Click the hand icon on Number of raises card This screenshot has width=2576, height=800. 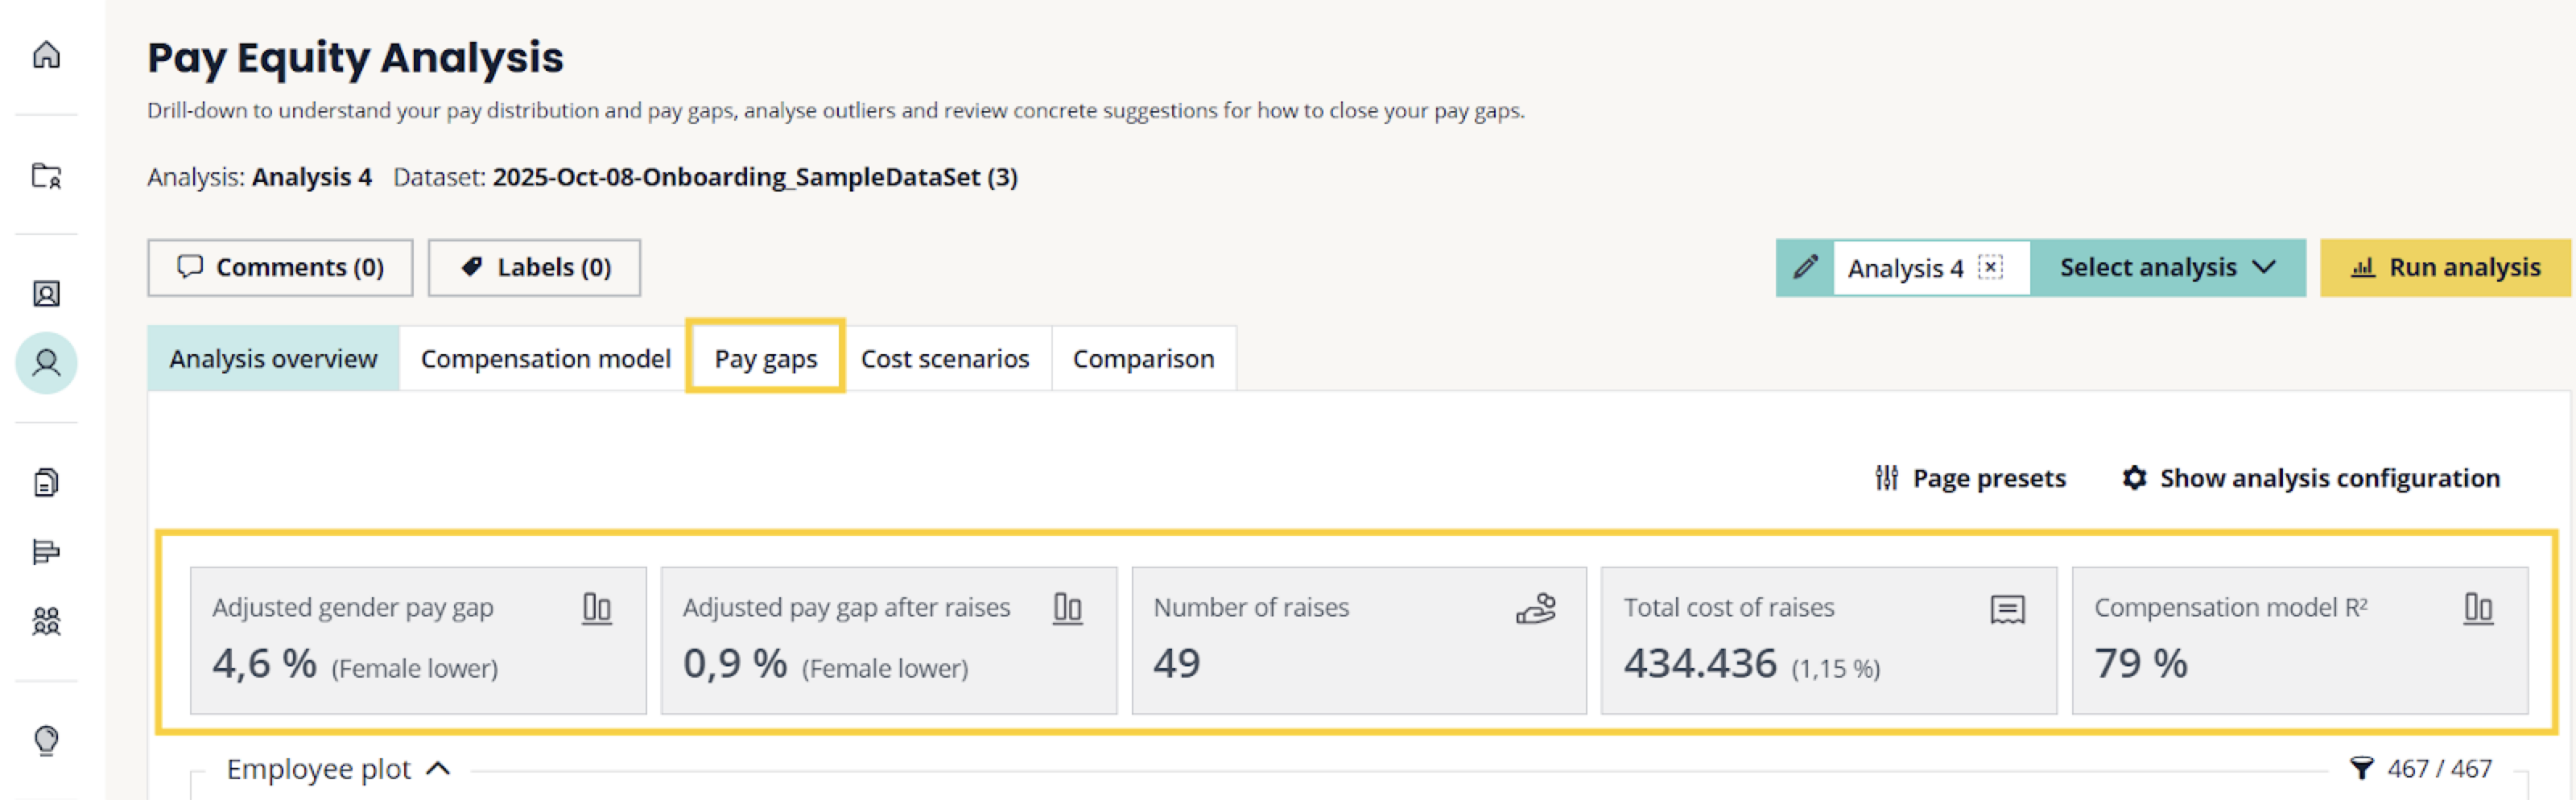point(1535,608)
